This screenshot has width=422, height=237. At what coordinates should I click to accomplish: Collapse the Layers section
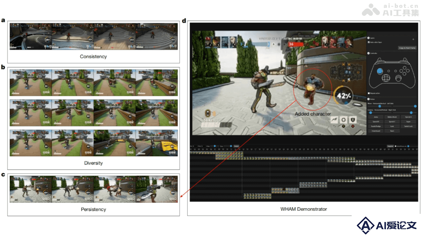(x=368, y=38)
